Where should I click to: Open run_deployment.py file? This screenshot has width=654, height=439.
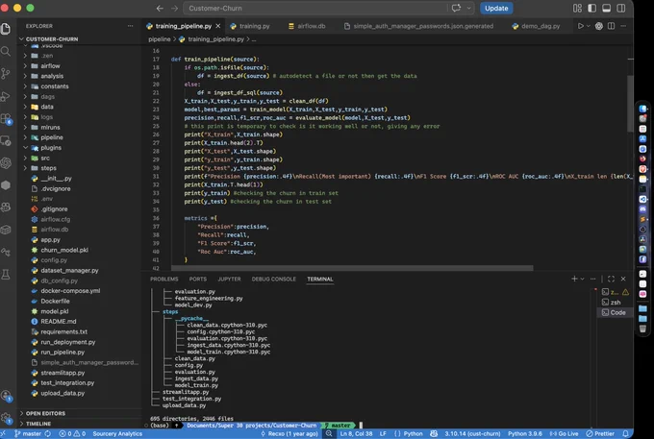pos(68,342)
